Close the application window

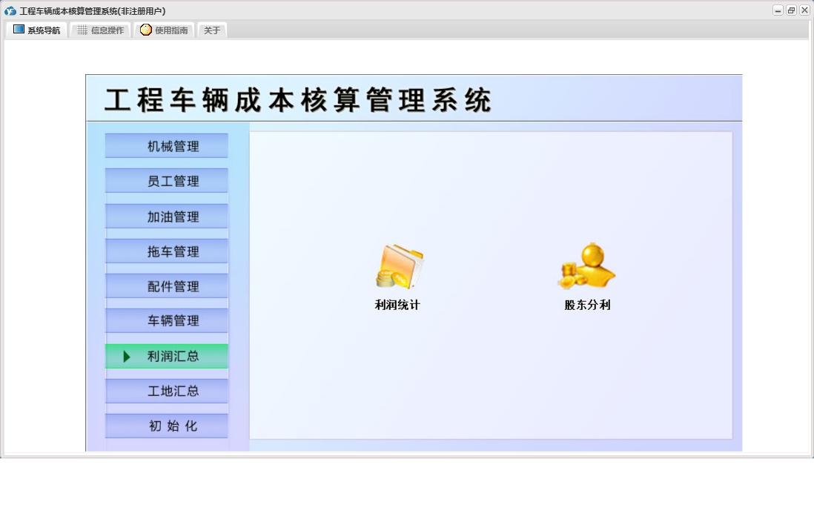point(804,10)
